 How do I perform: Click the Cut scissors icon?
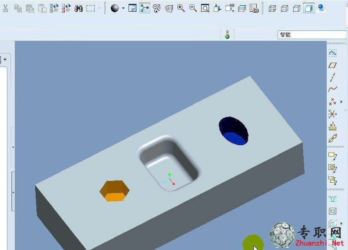pyautogui.click(x=5, y=8)
